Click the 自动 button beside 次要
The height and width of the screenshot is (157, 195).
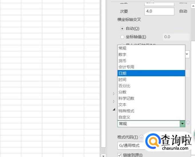tap(183, 11)
